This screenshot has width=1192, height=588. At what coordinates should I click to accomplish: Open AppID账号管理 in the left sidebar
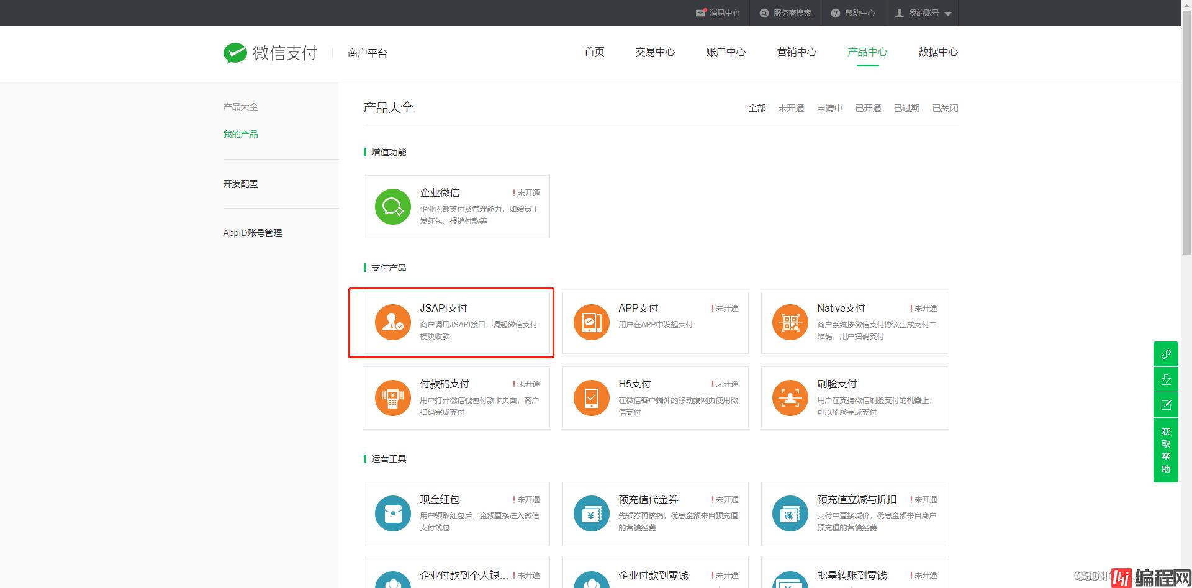(253, 233)
